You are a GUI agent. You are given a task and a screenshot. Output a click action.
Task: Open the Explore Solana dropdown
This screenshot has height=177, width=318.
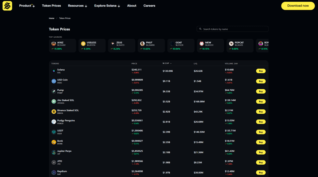107,6
